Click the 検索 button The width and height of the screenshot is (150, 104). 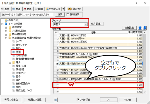coord(60,14)
